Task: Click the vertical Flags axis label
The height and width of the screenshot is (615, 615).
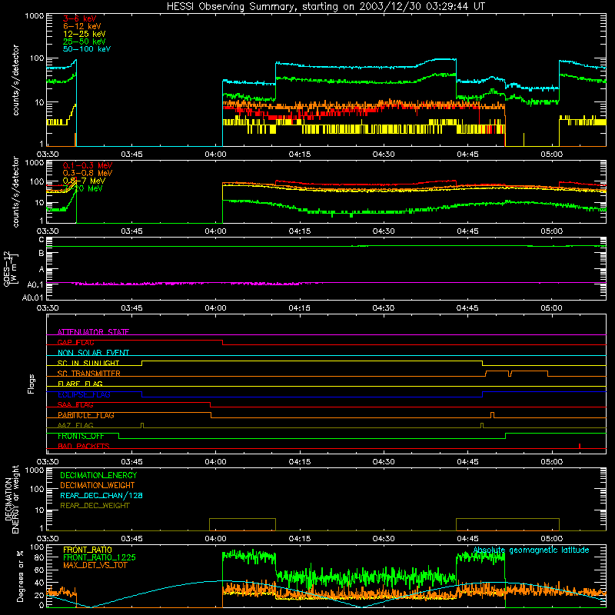Action: [31, 384]
